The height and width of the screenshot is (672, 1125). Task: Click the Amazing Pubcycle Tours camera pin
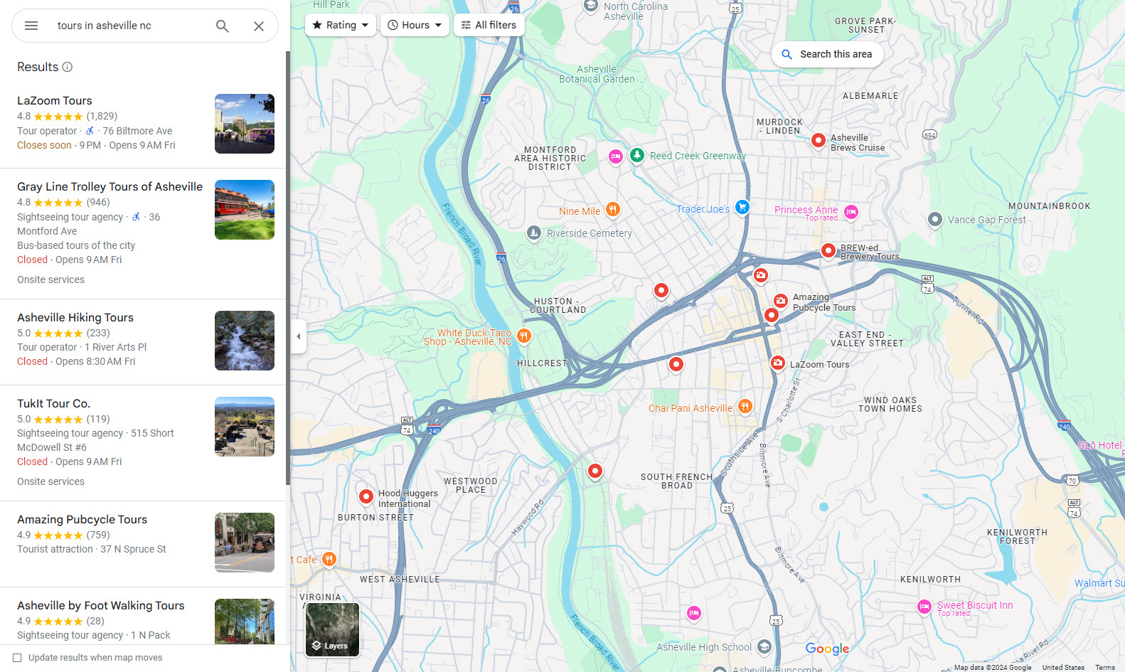(780, 302)
